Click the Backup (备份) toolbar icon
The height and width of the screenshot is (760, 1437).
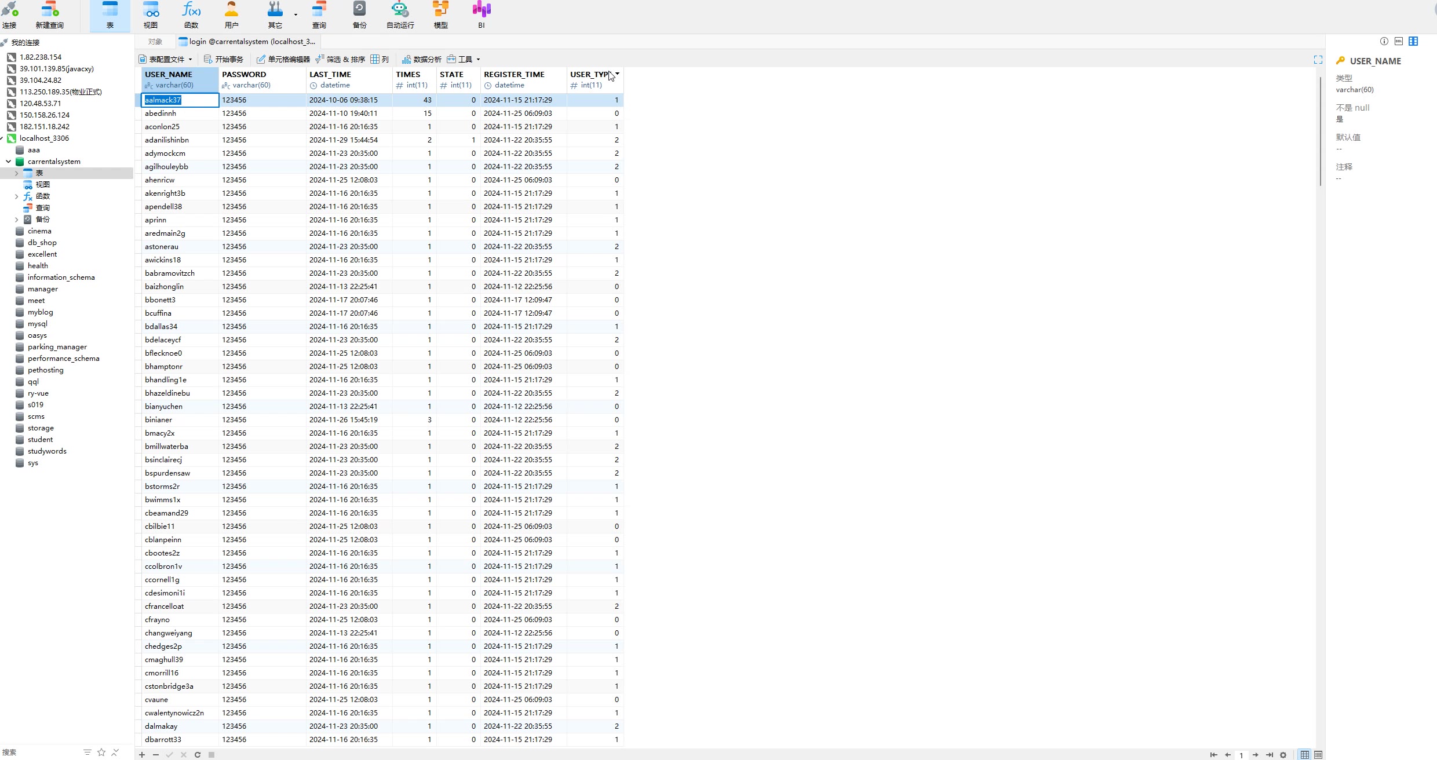coord(359,14)
